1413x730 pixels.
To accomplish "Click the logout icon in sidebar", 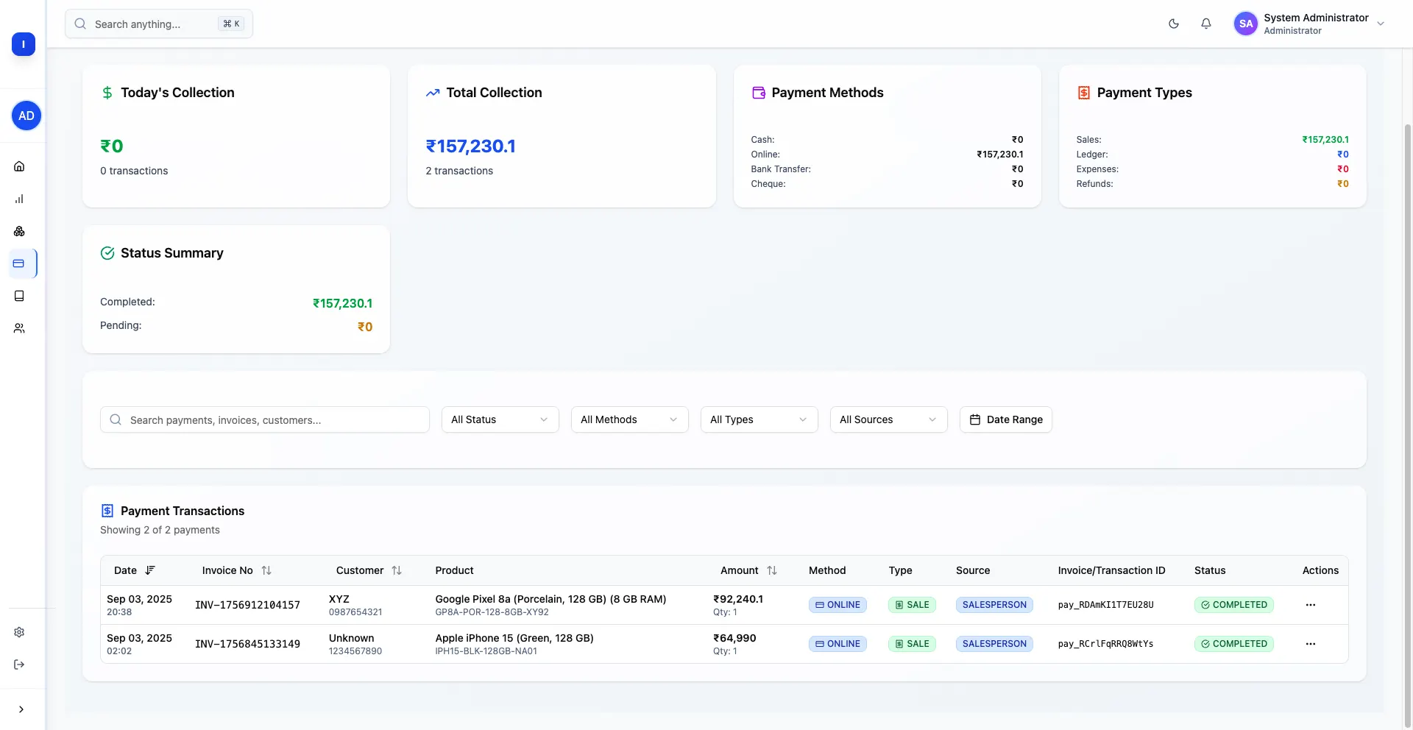I will coord(19,665).
